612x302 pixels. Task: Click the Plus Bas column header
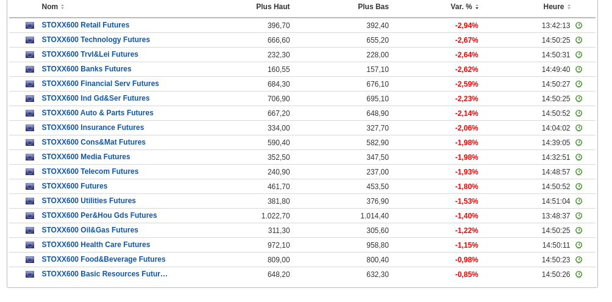click(373, 7)
